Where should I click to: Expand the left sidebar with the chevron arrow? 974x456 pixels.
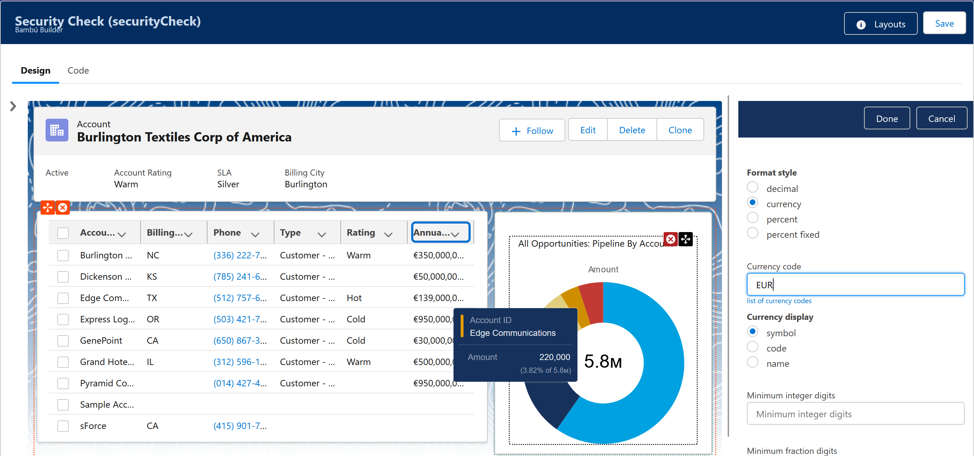click(13, 107)
